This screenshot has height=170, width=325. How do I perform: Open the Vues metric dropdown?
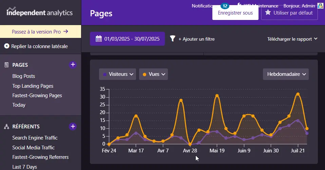coord(153,74)
